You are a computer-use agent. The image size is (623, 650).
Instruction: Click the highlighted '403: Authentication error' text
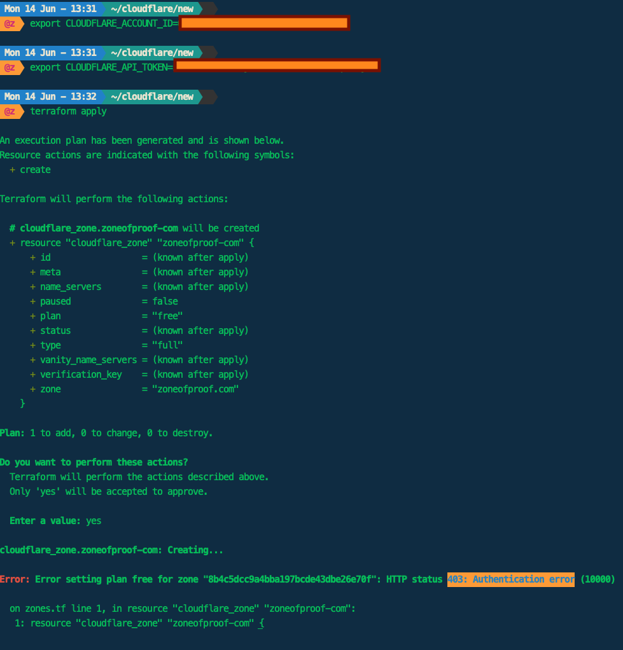click(511, 579)
